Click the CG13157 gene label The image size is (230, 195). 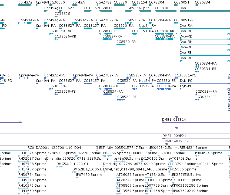91,8
